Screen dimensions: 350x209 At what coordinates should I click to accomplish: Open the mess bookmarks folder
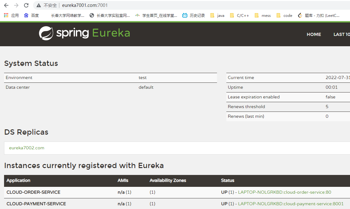pos(263,15)
